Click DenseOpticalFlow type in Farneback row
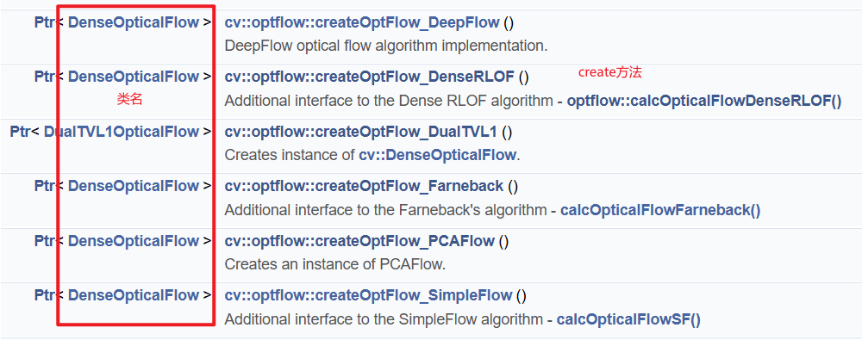Screen dimensions: 862x340 click(134, 186)
